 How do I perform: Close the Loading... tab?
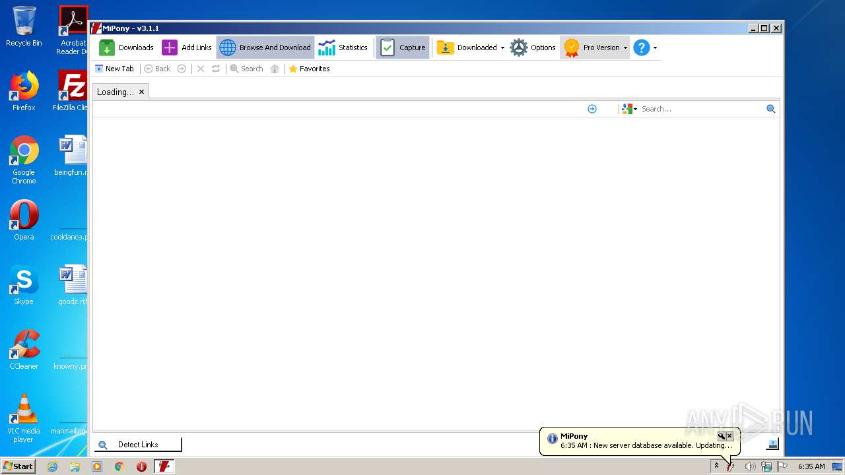[x=141, y=92]
